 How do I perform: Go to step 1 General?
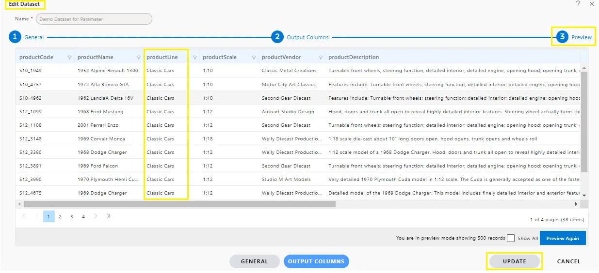[26, 37]
